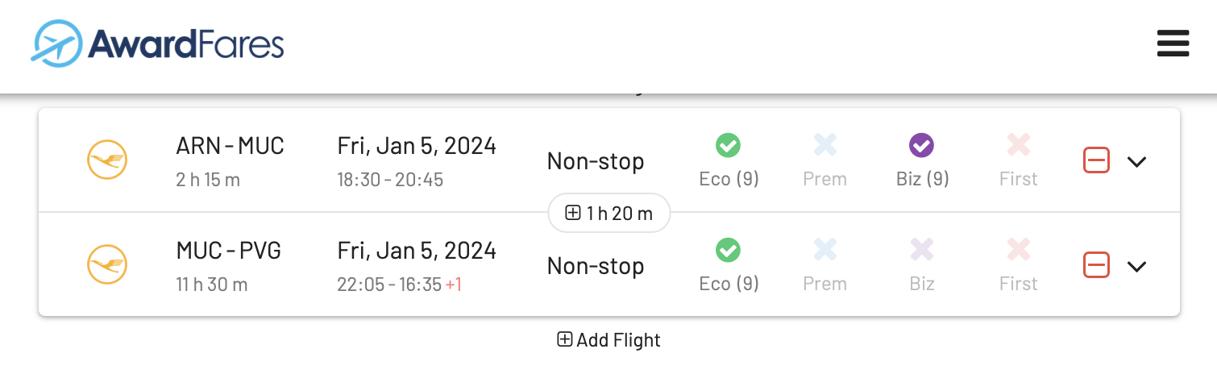Click the AwardFares logo
The image size is (1217, 374).
pyautogui.click(x=158, y=44)
